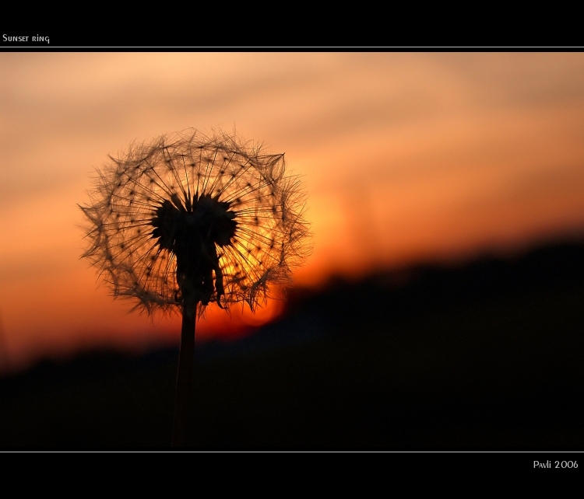Viewport: 584px width, 499px height.
Task: Click the word "ring" in the title
Action: [x=41, y=39]
